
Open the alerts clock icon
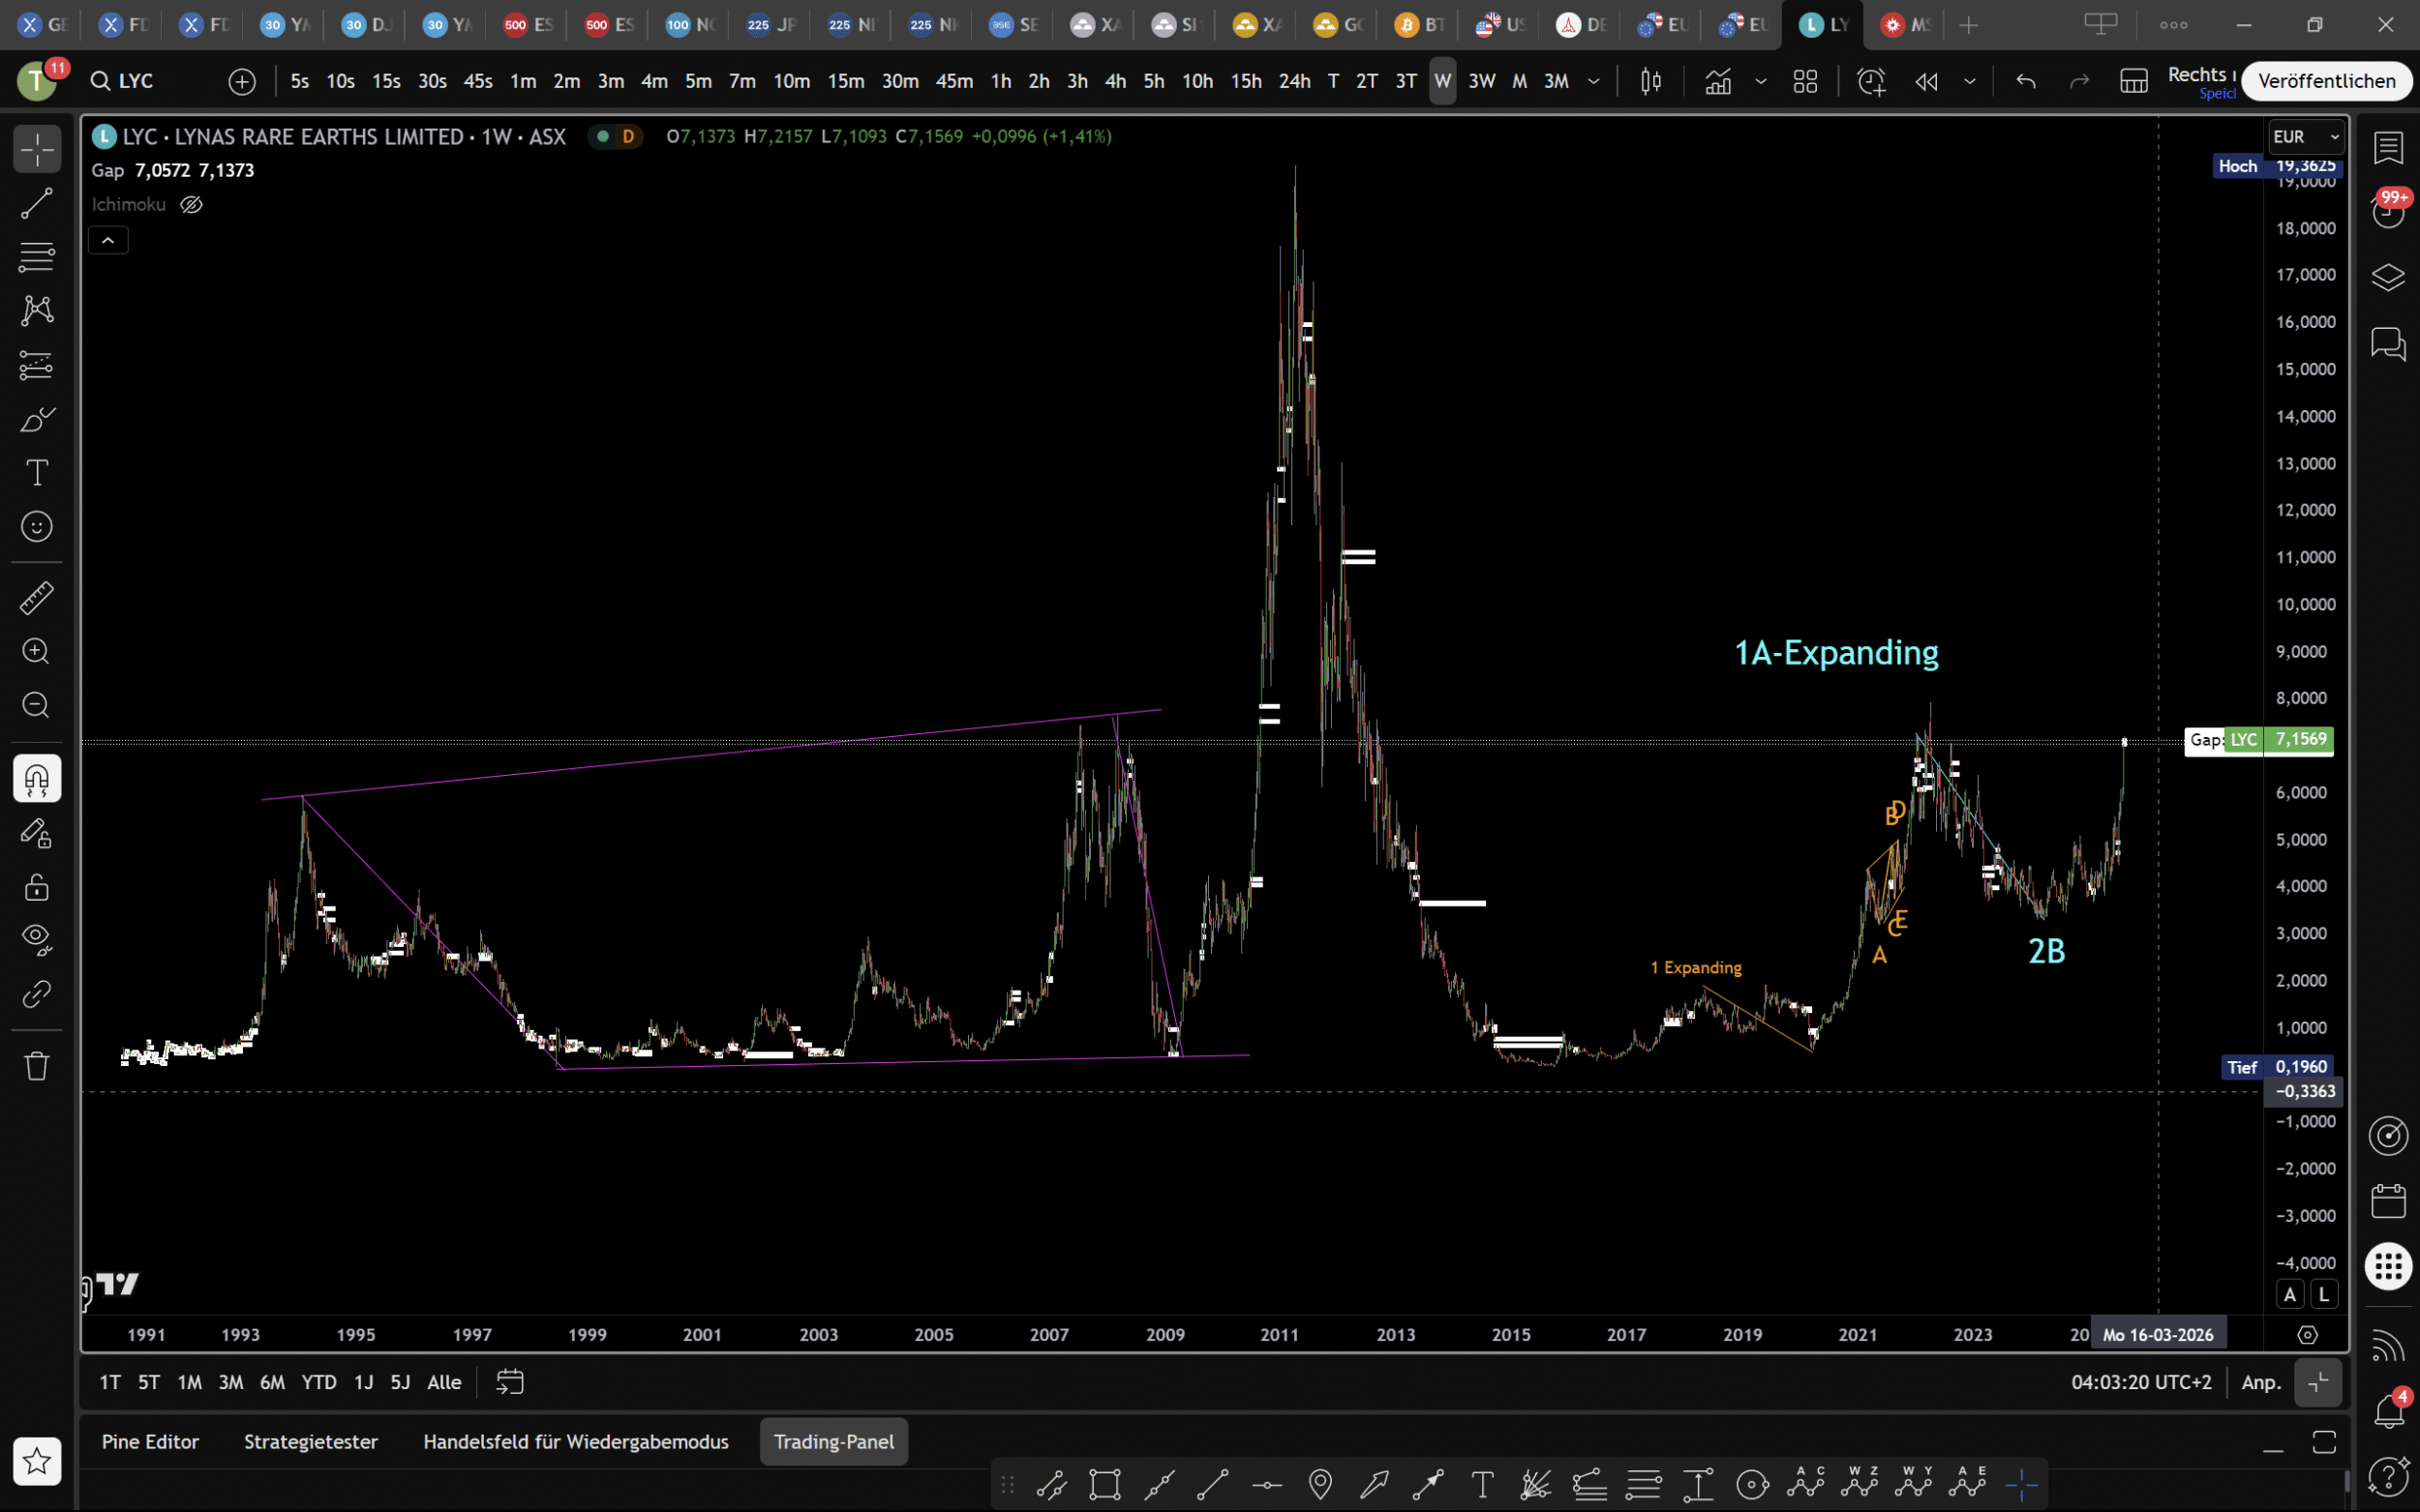pos(1871,81)
